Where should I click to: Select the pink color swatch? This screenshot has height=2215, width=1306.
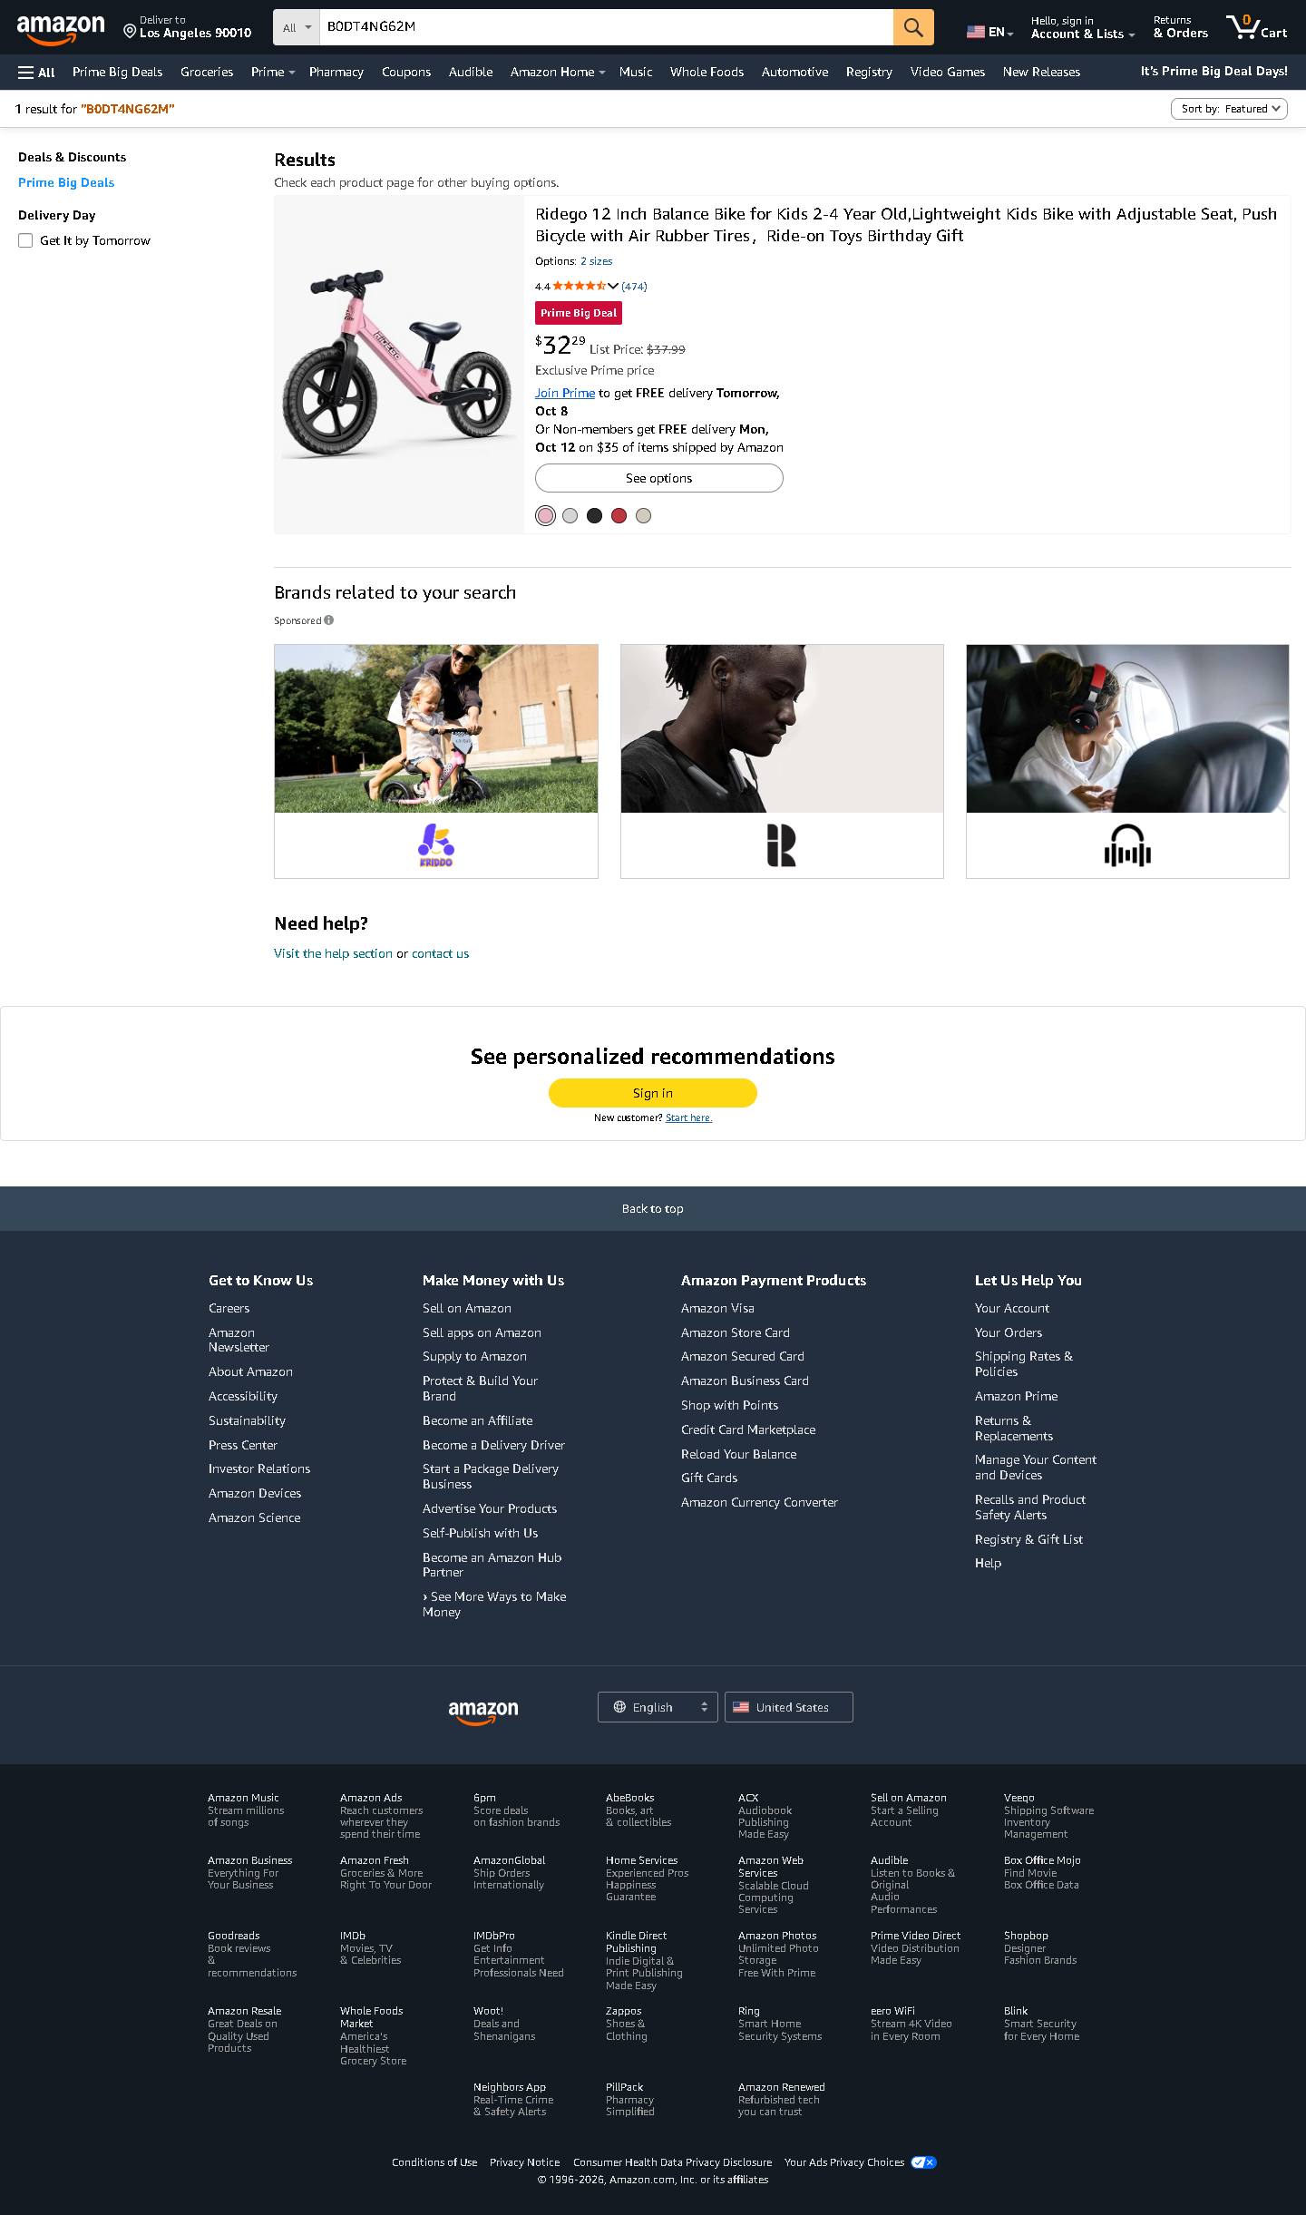(x=545, y=515)
